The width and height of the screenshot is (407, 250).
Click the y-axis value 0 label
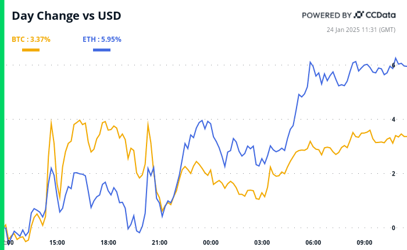[394, 227]
